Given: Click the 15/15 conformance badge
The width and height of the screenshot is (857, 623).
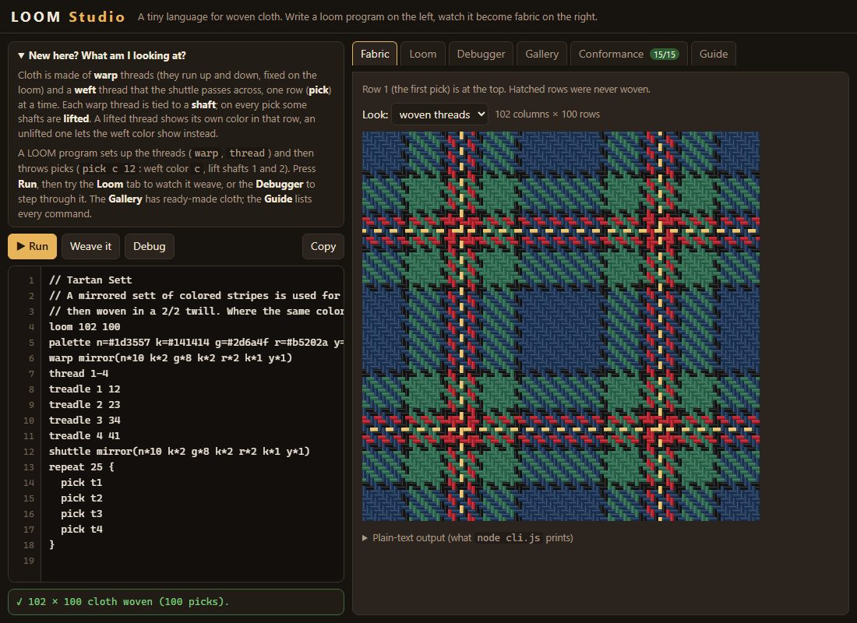Looking at the screenshot, I should tap(664, 55).
